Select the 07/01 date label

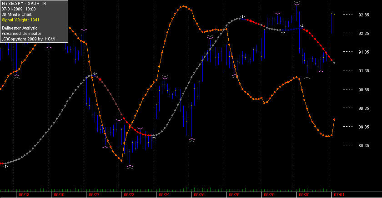[x=339, y=195]
